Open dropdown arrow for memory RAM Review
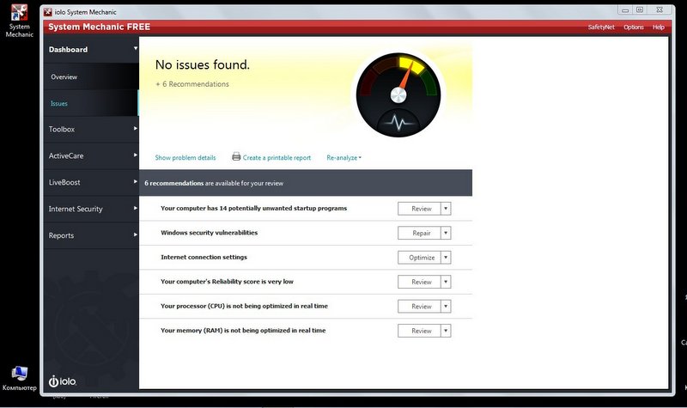687x408 pixels. [446, 331]
